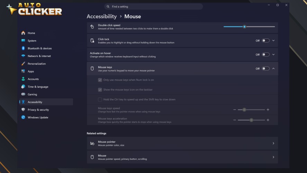
Task: Click the Mouse keys mouse icon
Action: coord(92,68)
